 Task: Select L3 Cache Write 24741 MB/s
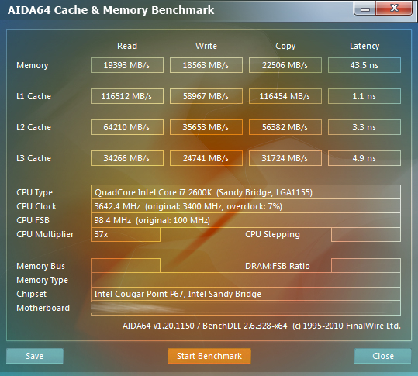point(206,158)
